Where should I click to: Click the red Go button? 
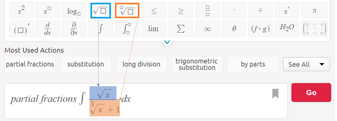311,92
